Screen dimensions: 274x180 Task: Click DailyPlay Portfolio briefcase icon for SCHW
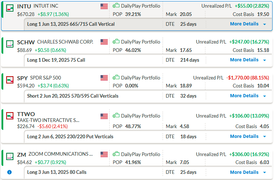tap(116, 41)
